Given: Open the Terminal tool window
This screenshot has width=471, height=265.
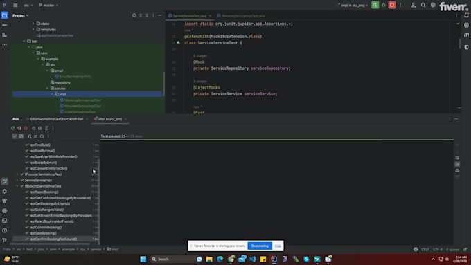Looking at the screenshot, I should [x=5, y=221].
